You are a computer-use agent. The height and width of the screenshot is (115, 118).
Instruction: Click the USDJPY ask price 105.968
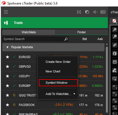click(98, 76)
